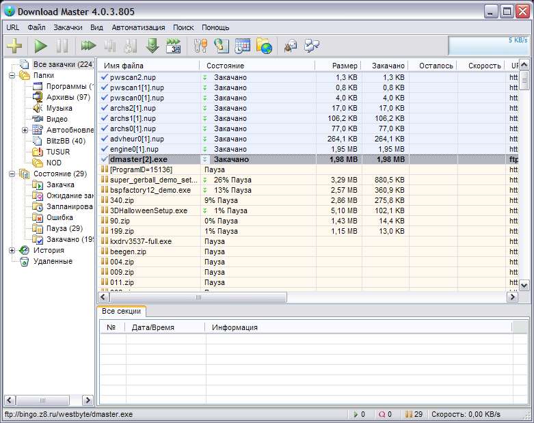The image size is (534, 423).
Task: Start download with green play icon
Action: pos(40,46)
